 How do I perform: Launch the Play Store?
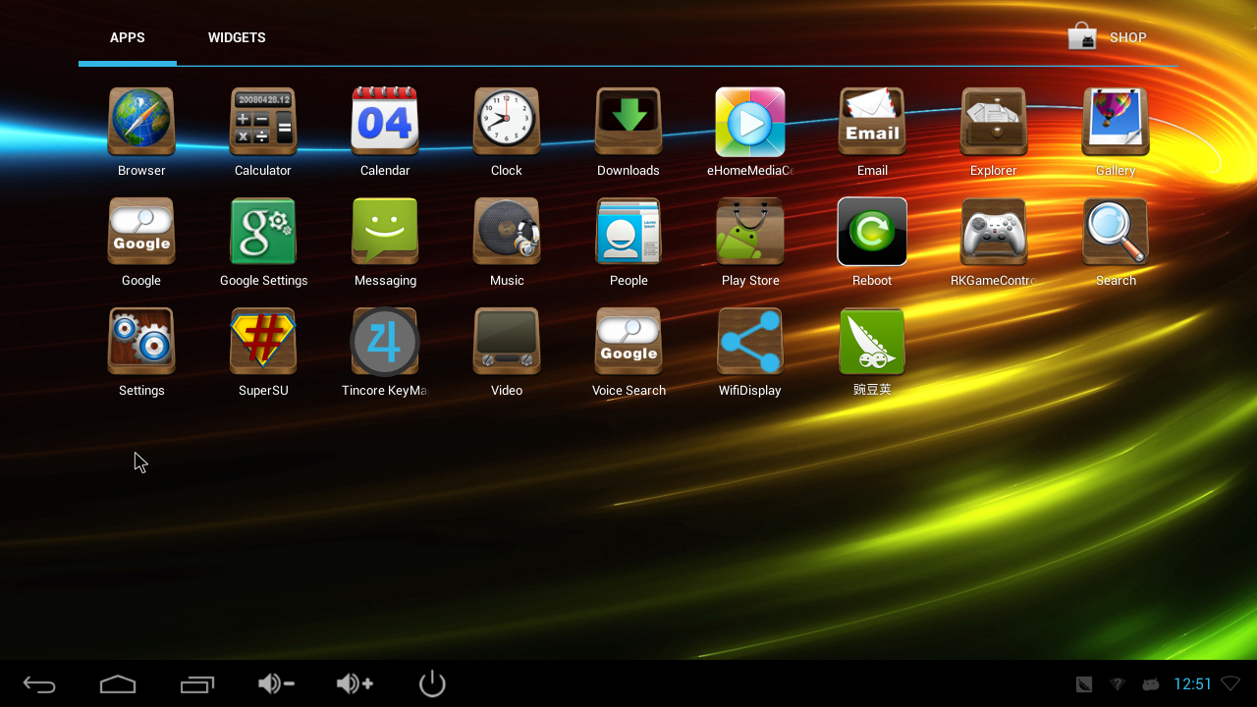coord(750,232)
